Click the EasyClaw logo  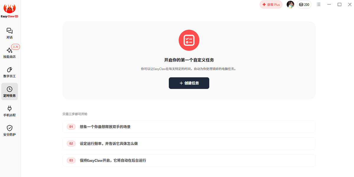click(9, 11)
